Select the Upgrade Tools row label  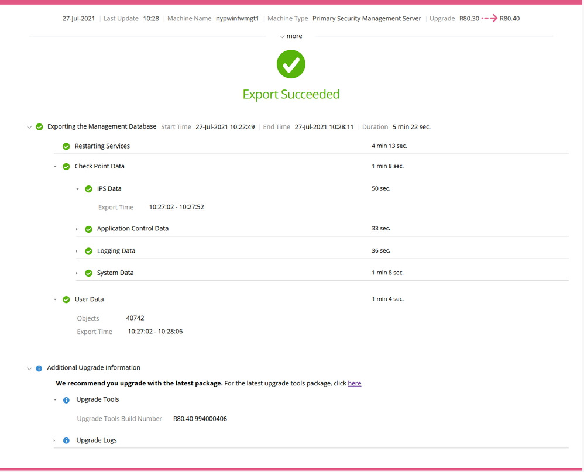(x=98, y=399)
